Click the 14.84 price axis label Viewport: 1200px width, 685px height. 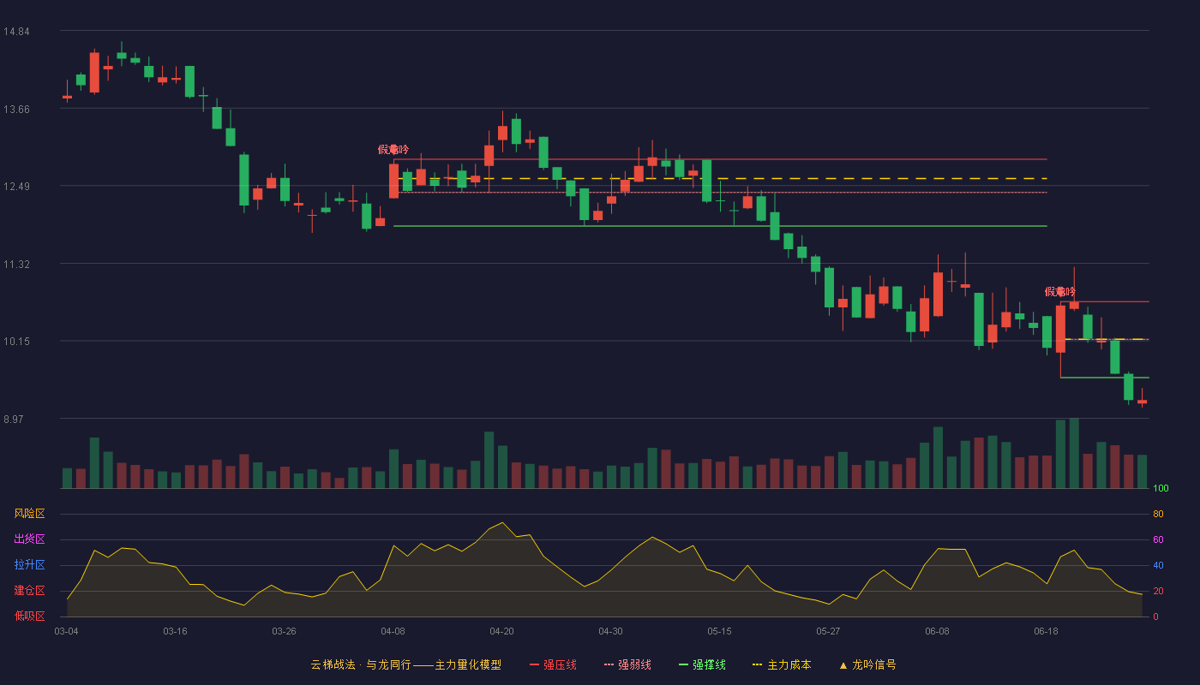[16, 32]
